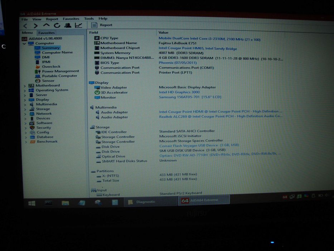Screen dimensions: 334x251
Task: Expand the Operating System node
Action: [25, 90]
